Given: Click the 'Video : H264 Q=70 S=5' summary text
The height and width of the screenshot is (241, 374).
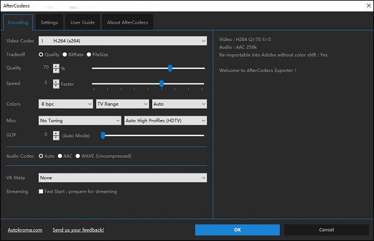Looking at the screenshot, I should point(245,40).
